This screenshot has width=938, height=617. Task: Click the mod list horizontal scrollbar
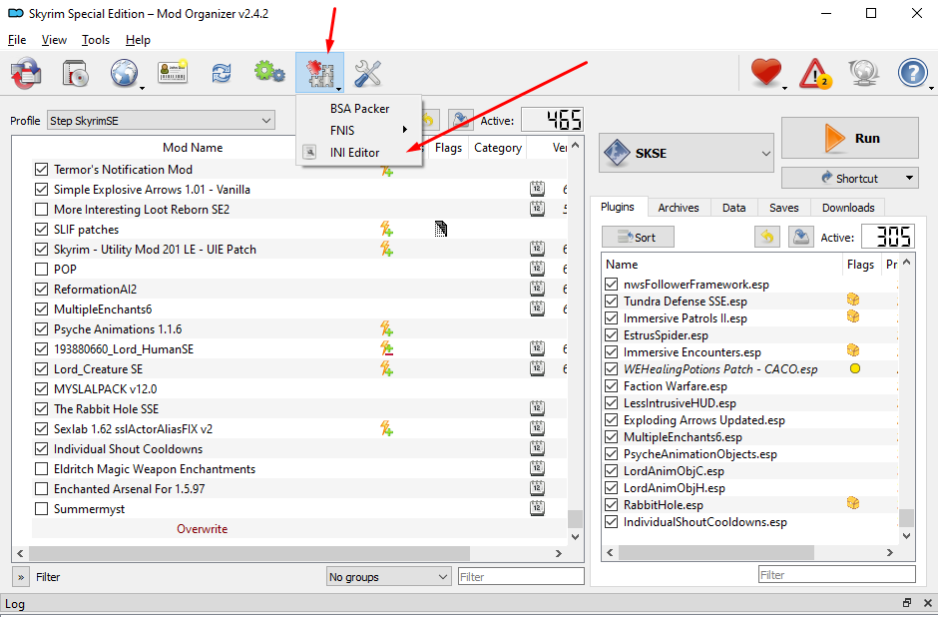coord(249,553)
